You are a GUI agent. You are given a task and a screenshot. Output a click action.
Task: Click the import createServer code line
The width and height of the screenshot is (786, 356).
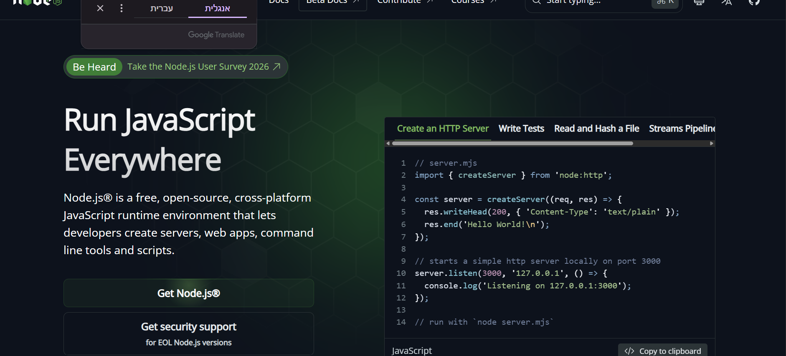coord(513,175)
